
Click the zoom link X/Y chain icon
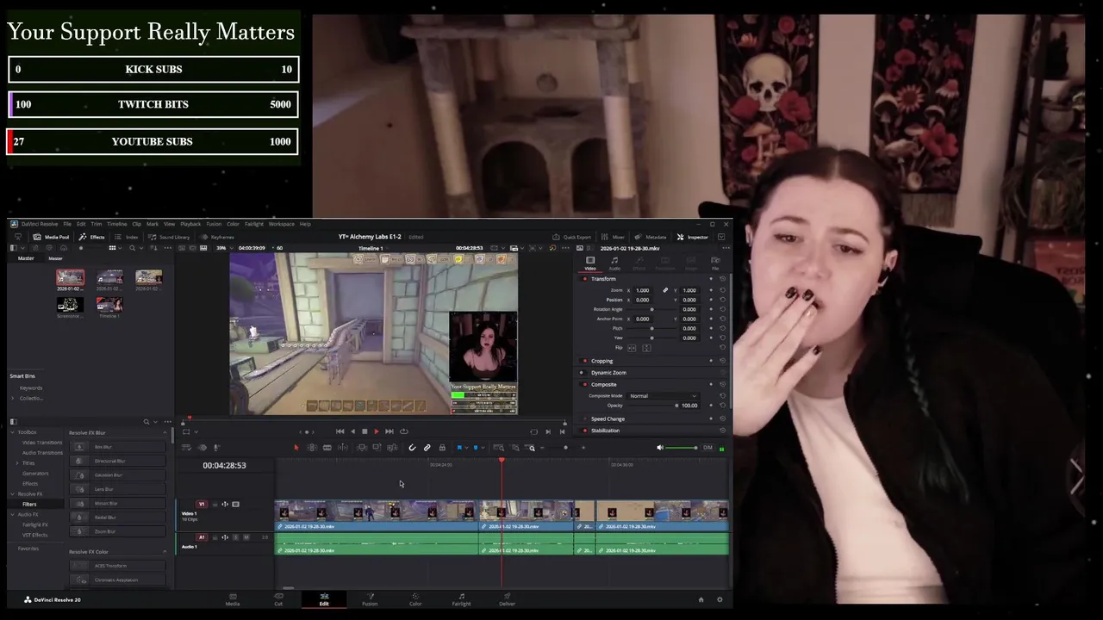tap(665, 290)
